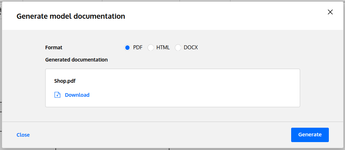Viewport: 345px width, 150px height.
Task: Close dialog using the X icon
Action: (x=330, y=12)
